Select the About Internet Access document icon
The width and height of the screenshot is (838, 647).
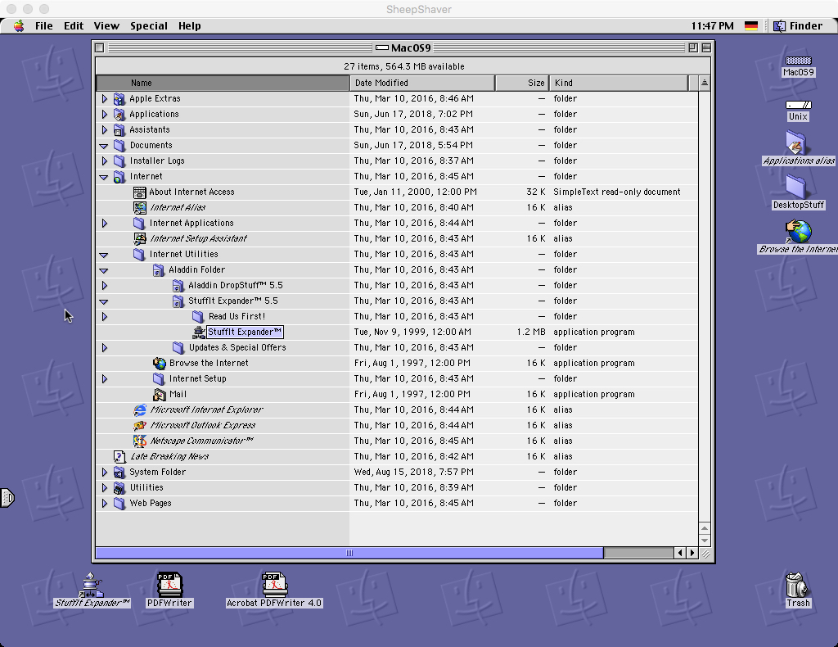pyautogui.click(x=139, y=192)
